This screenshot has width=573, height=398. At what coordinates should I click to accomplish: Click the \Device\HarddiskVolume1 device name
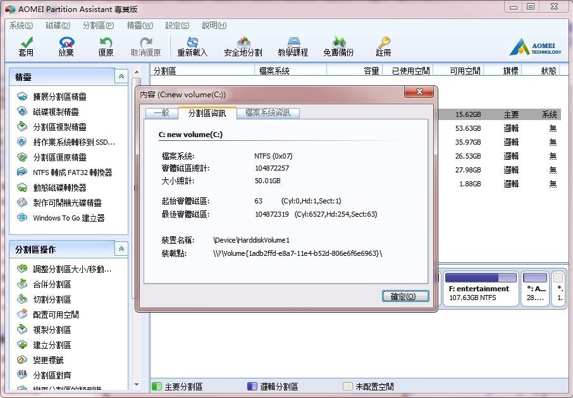(252, 240)
